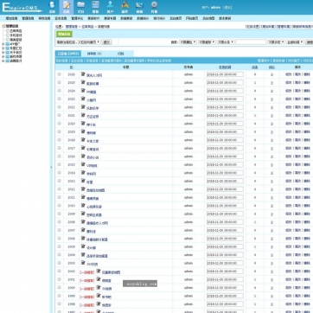
Task: Open the 用户 (Users) person icon
Action: 110,7
